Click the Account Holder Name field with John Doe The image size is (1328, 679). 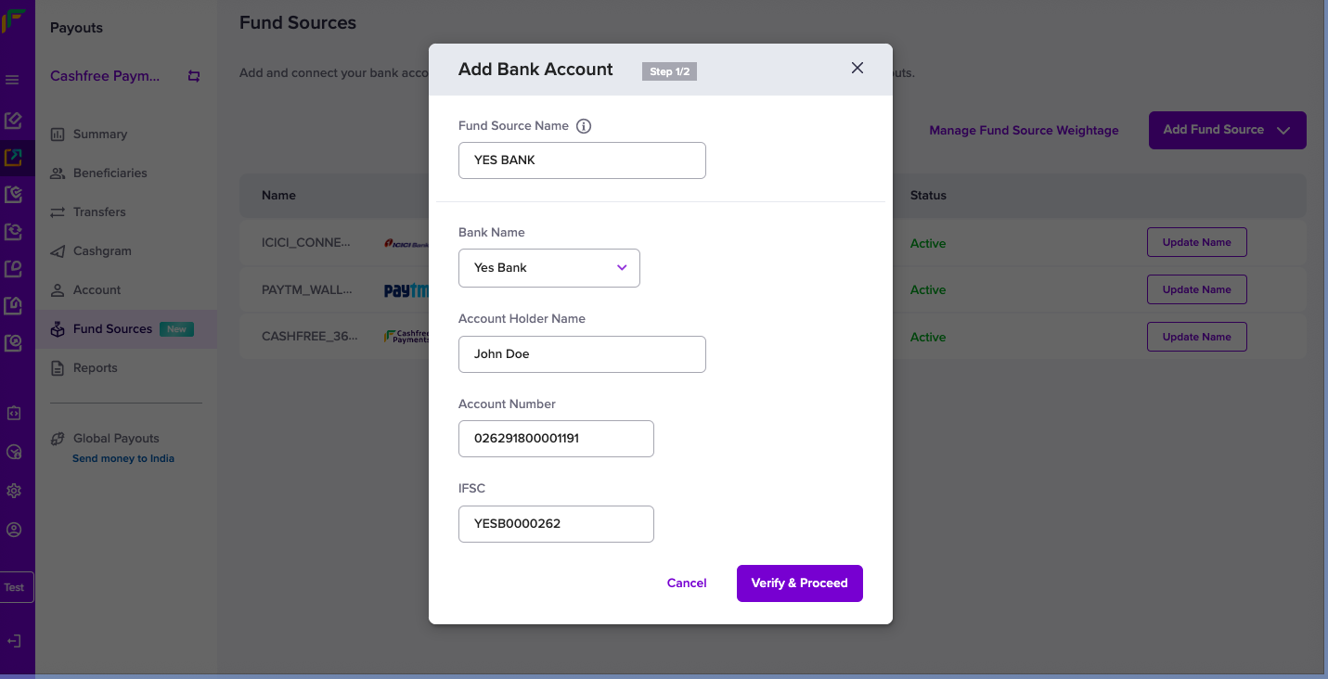pyautogui.click(x=582, y=354)
